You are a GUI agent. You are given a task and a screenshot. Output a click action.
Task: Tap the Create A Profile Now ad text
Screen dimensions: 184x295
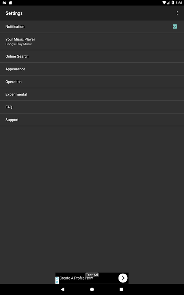pyautogui.click(x=76, y=278)
